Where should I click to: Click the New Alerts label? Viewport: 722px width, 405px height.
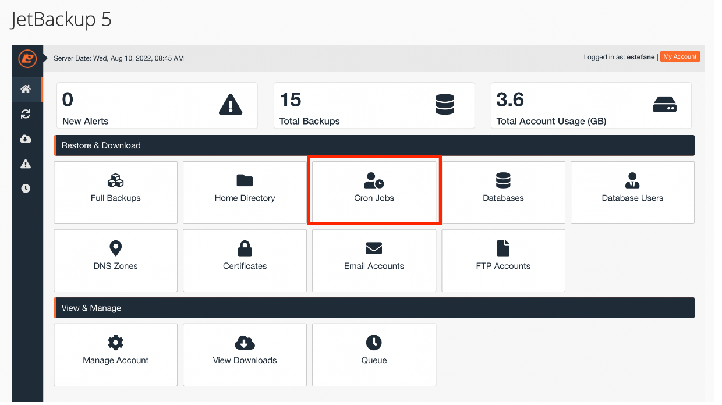coord(86,121)
